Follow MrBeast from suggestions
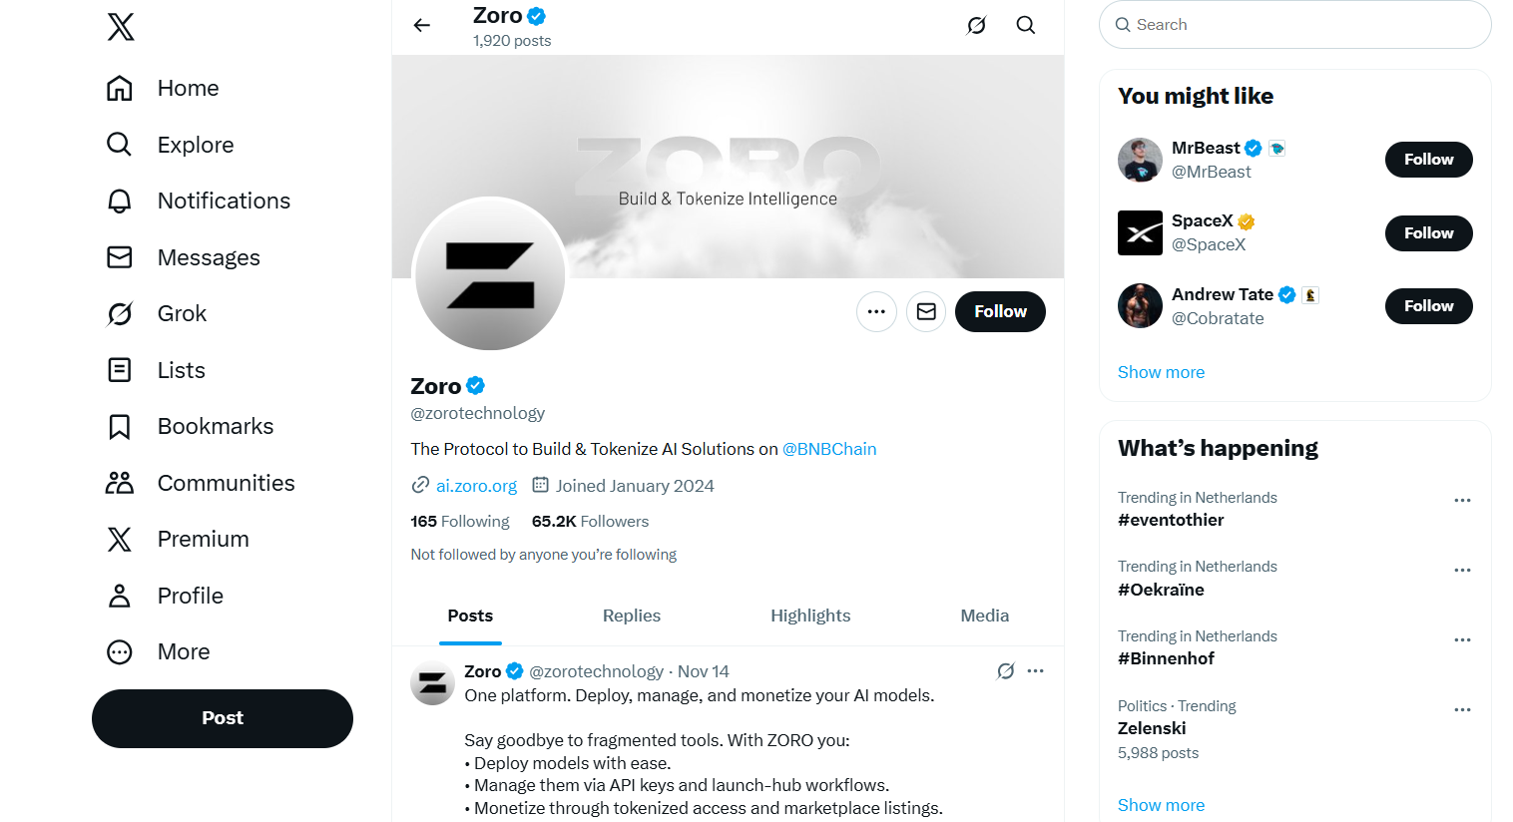Image resolution: width=1513 pixels, height=822 pixels. [x=1428, y=160]
